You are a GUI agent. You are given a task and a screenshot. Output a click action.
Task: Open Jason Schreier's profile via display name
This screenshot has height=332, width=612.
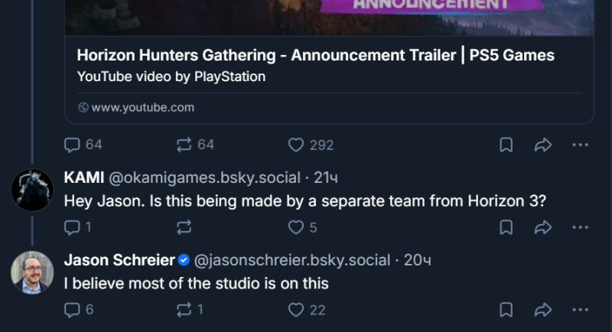click(x=119, y=261)
